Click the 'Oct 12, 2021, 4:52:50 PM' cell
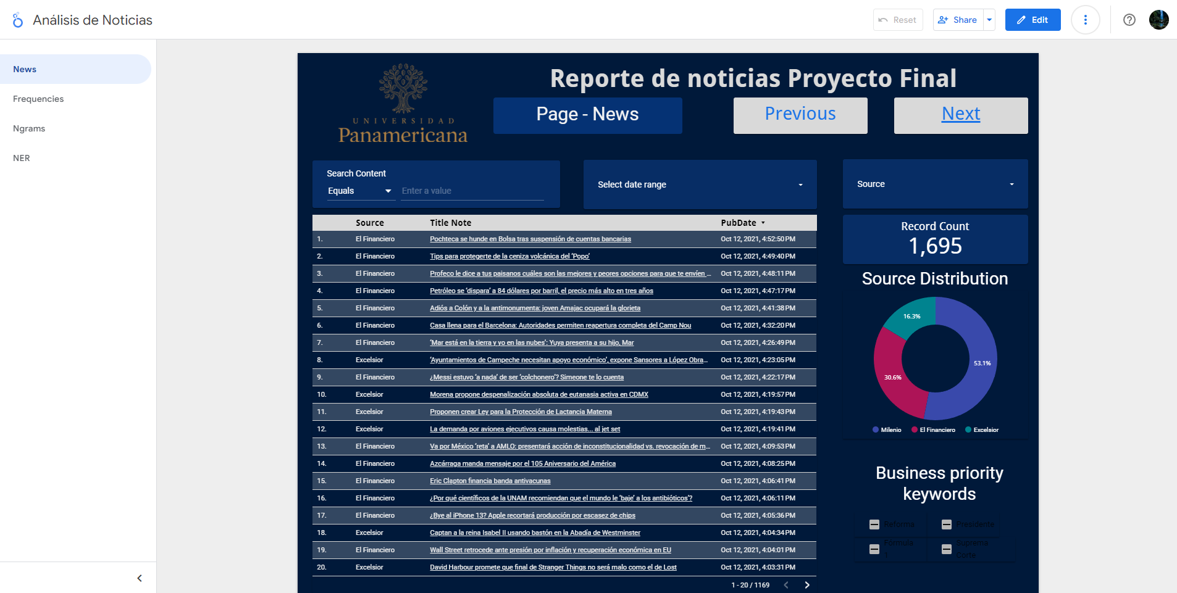 [x=758, y=239]
